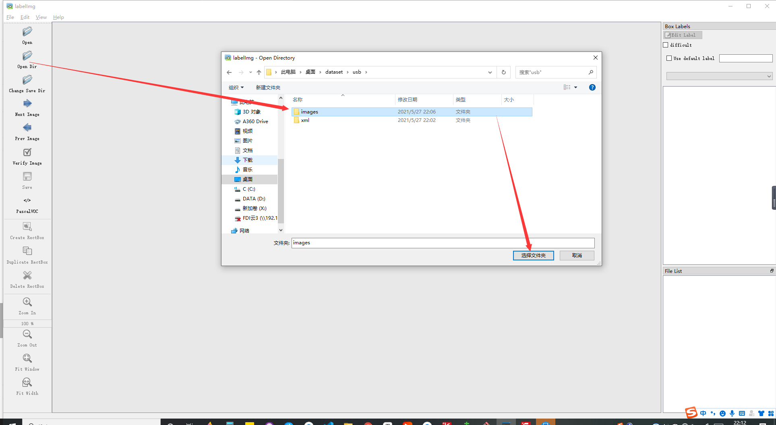Screen dimensions: 776x425
Task: Click the Edit Label button
Action: (683, 35)
